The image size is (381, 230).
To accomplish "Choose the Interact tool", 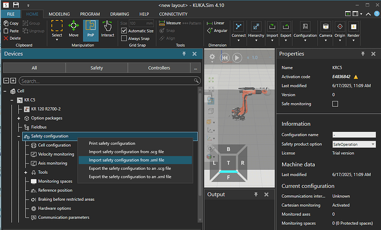I will [x=108, y=29].
